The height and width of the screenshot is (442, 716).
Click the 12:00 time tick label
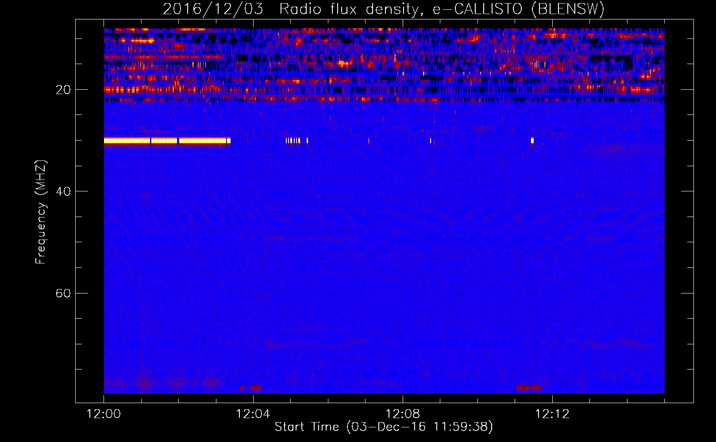click(104, 414)
